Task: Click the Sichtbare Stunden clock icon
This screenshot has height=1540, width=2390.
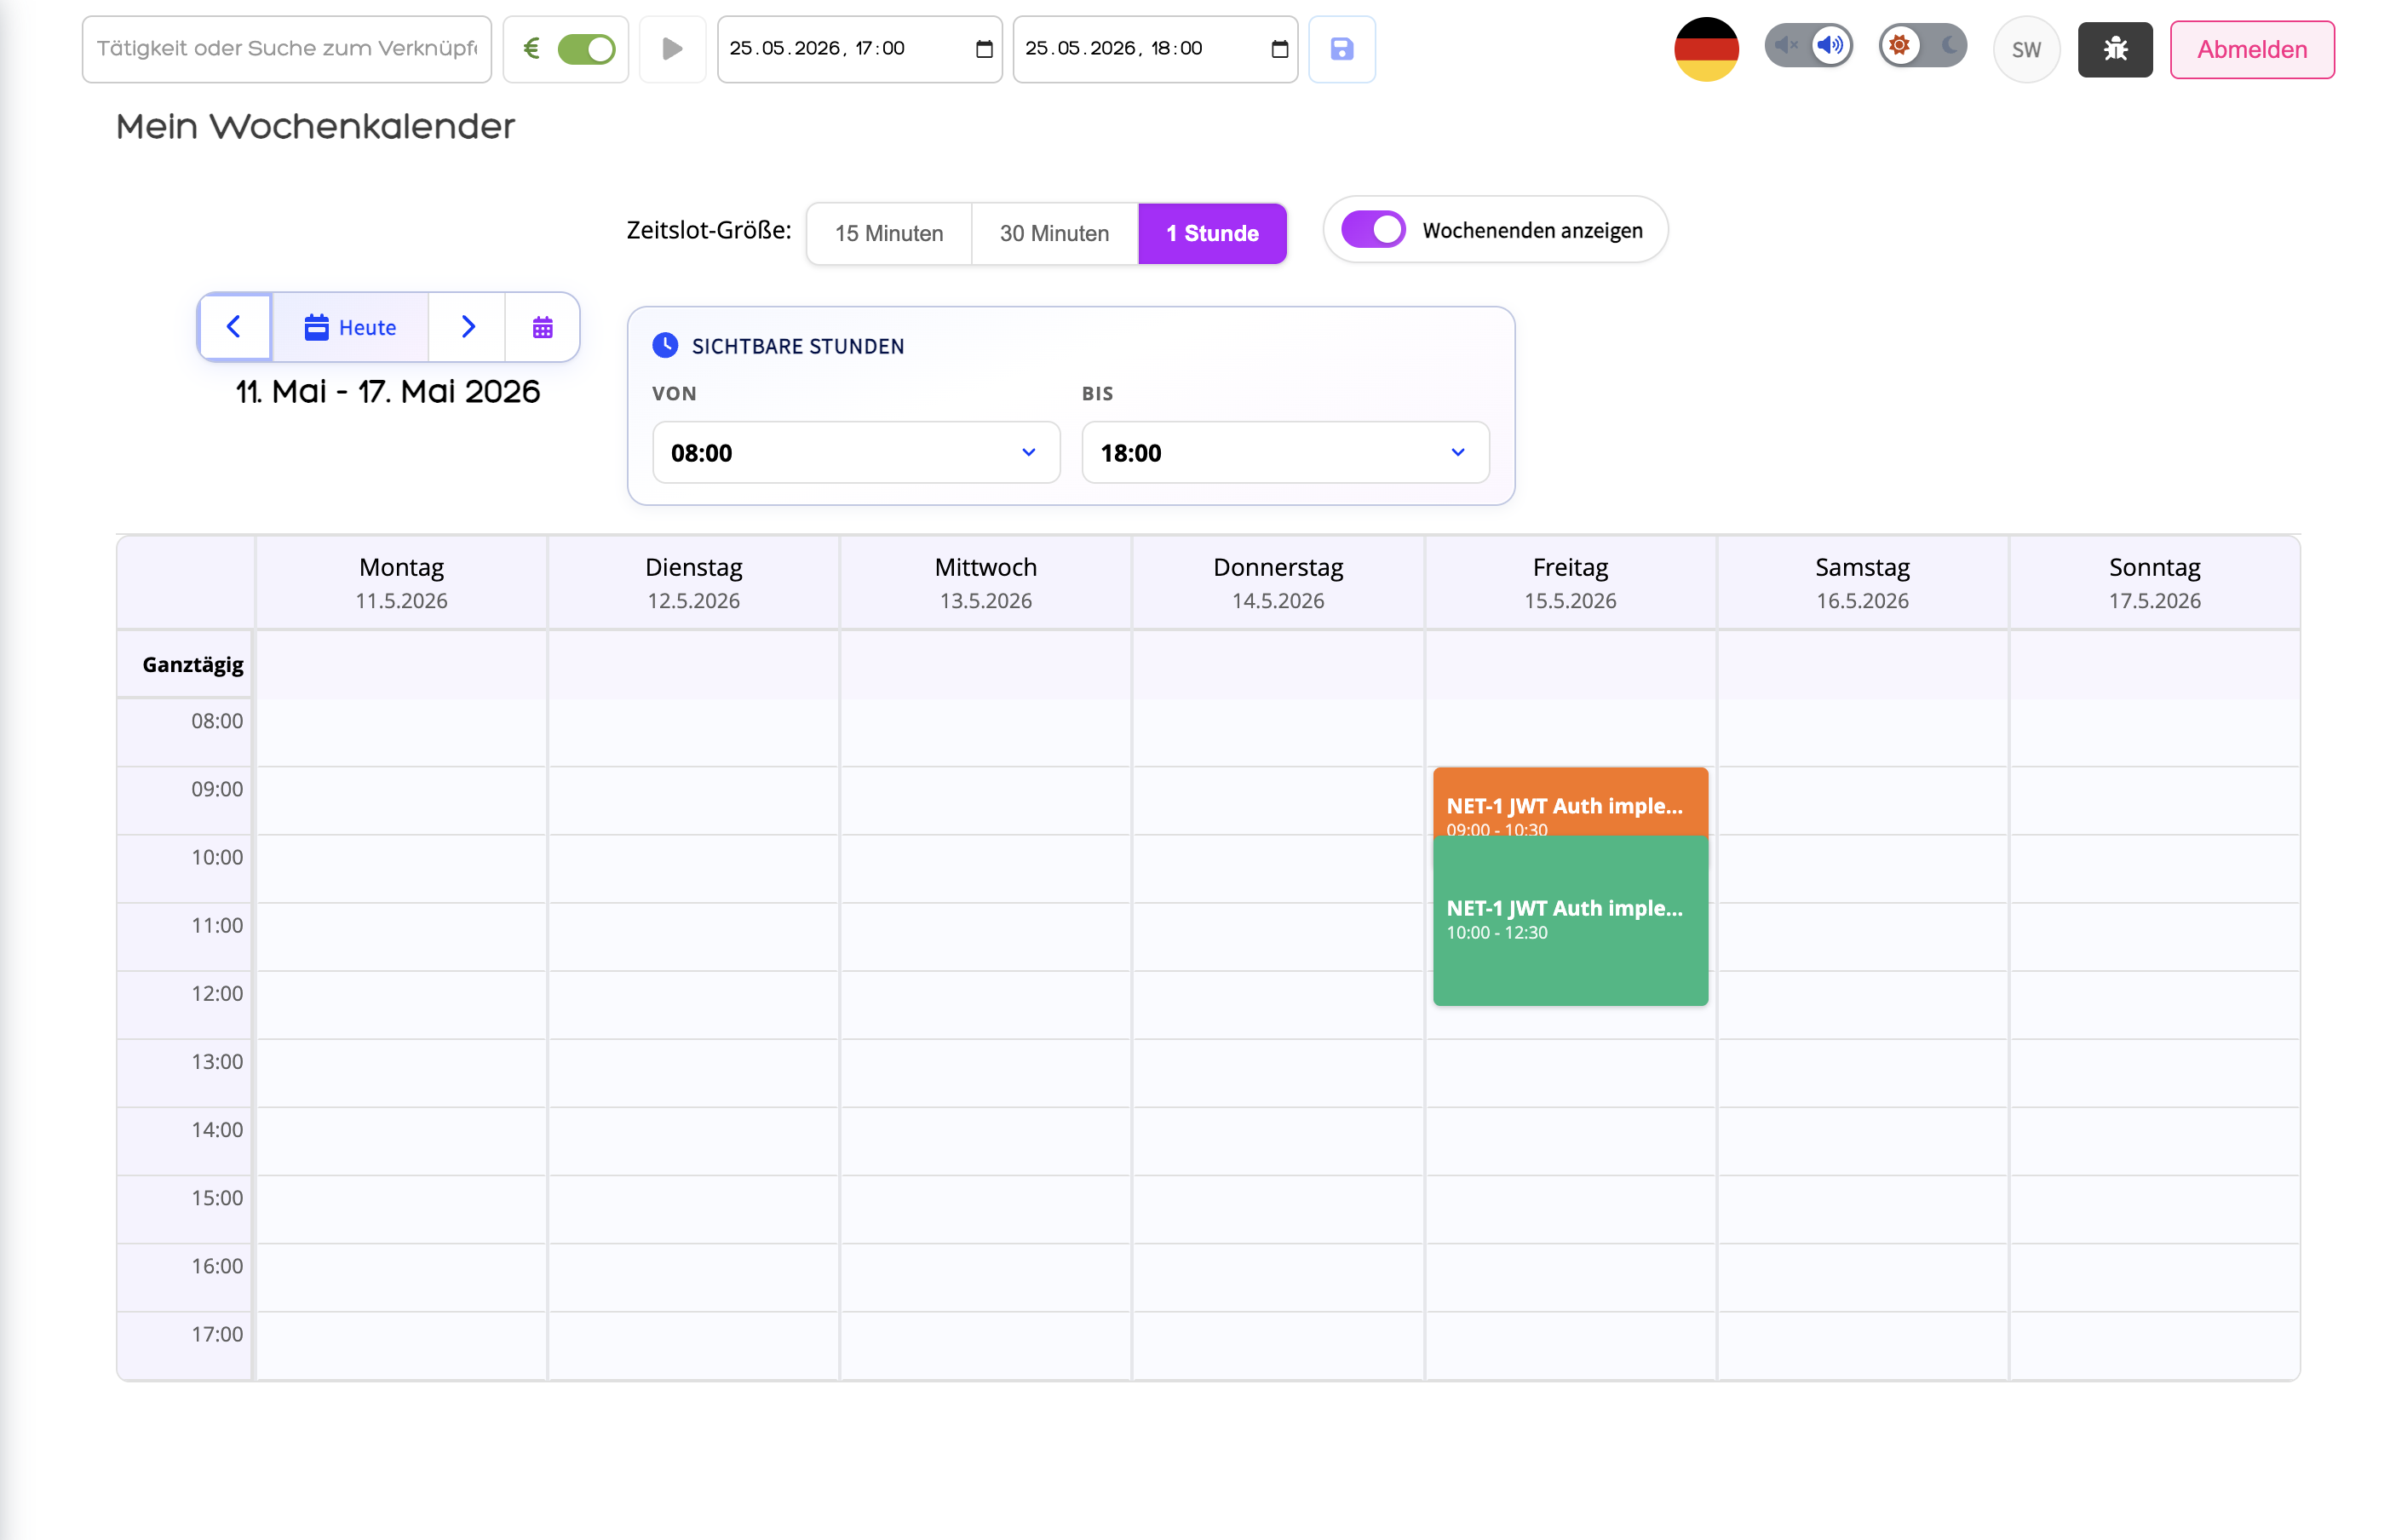Action: pos(665,345)
